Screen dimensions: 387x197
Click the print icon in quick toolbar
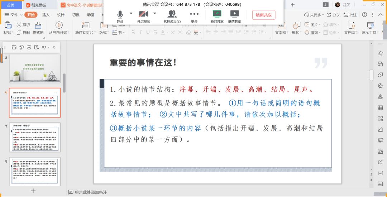(x=29, y=47)
